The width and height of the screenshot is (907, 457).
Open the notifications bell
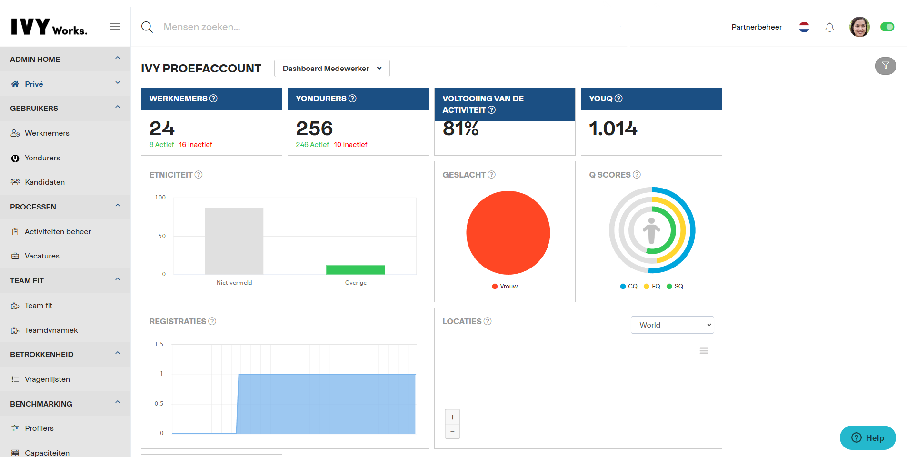click(829, 27)
